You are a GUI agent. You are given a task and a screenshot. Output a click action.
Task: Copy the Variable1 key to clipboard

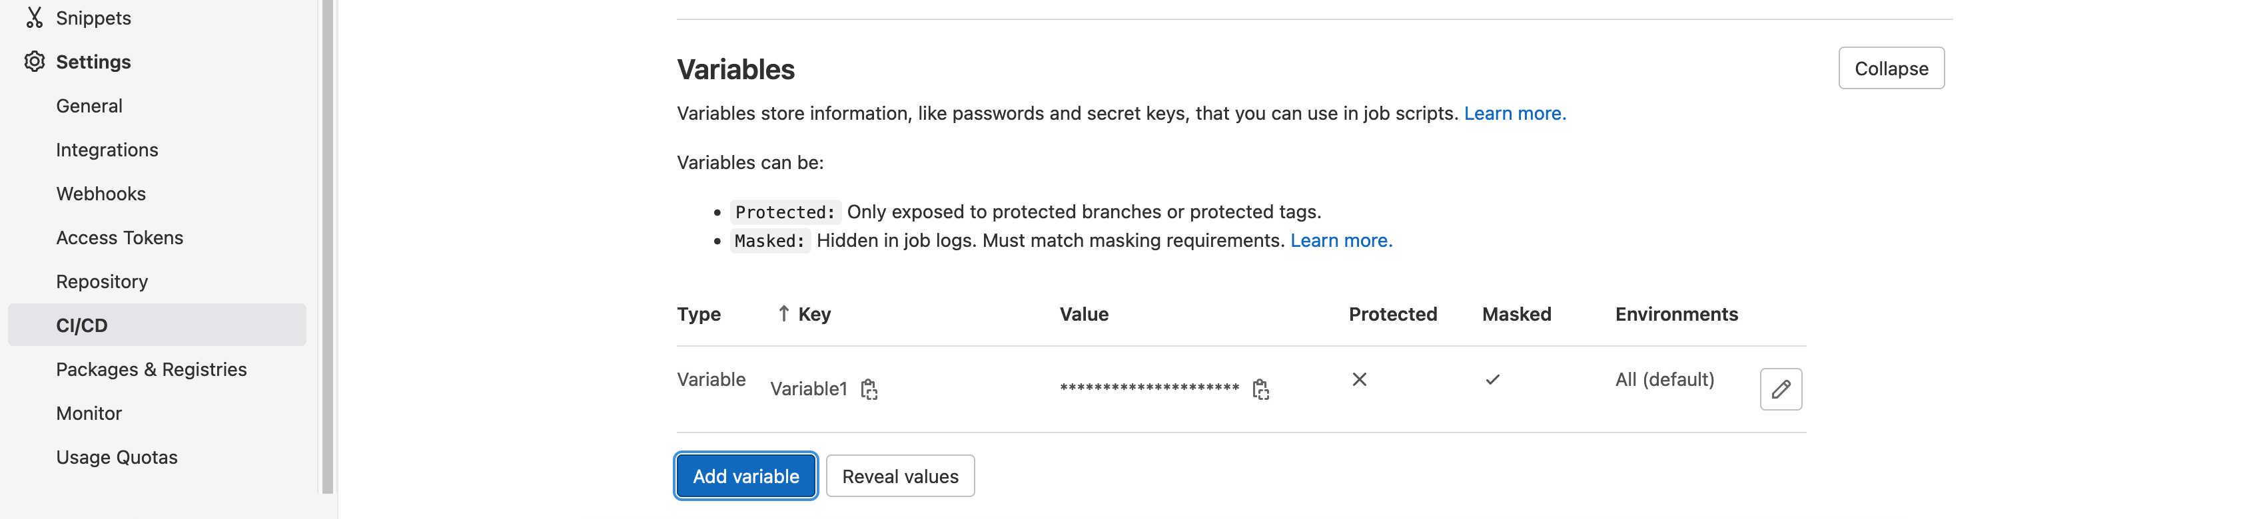[869, 389]
